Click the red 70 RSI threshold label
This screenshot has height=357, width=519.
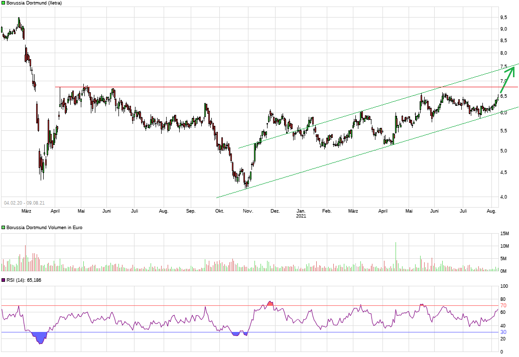point(503,305)
